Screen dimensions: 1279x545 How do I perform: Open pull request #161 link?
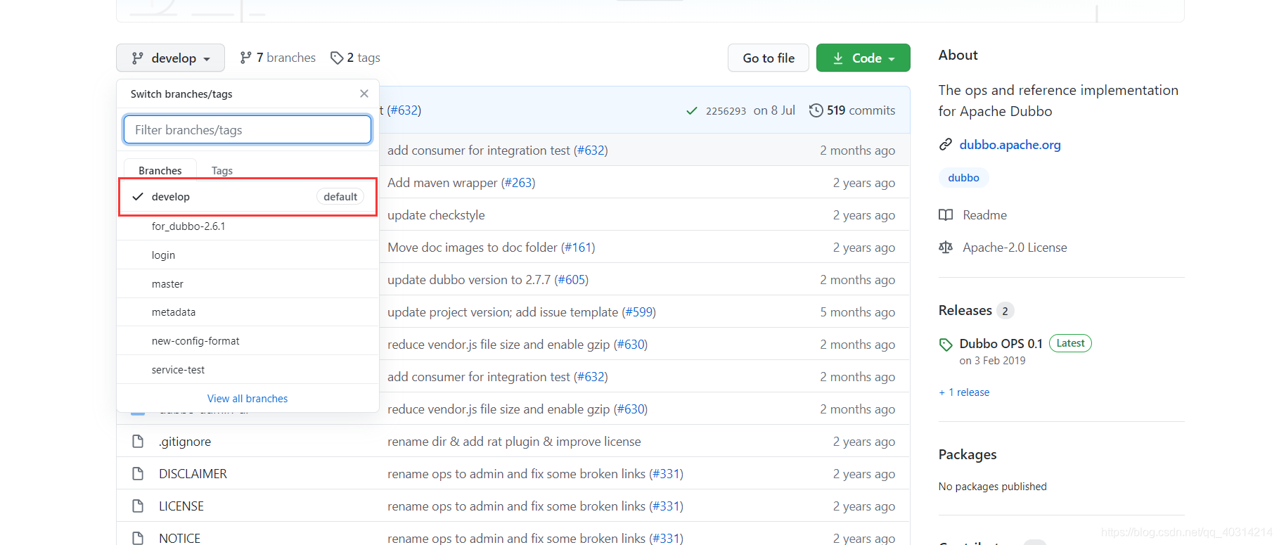point(578,248)
